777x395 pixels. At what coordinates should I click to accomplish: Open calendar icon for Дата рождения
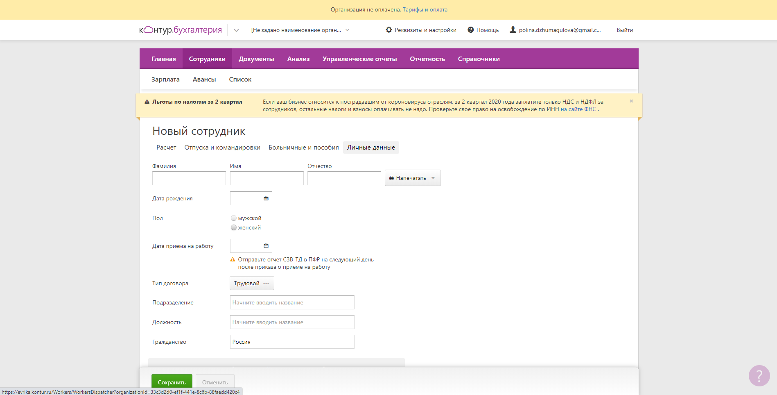(266, 198)
